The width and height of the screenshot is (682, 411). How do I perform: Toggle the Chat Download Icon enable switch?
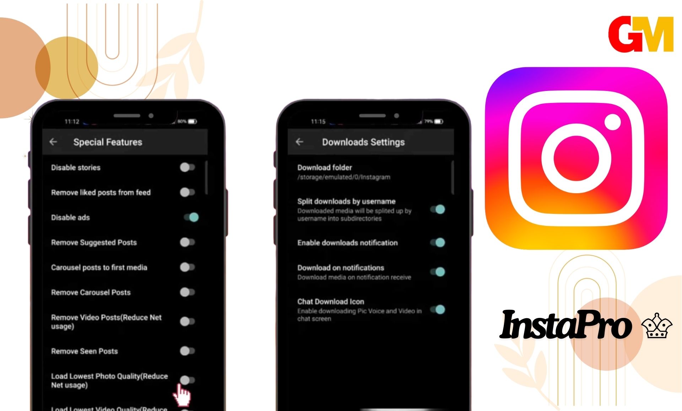(x=438, y=308)
